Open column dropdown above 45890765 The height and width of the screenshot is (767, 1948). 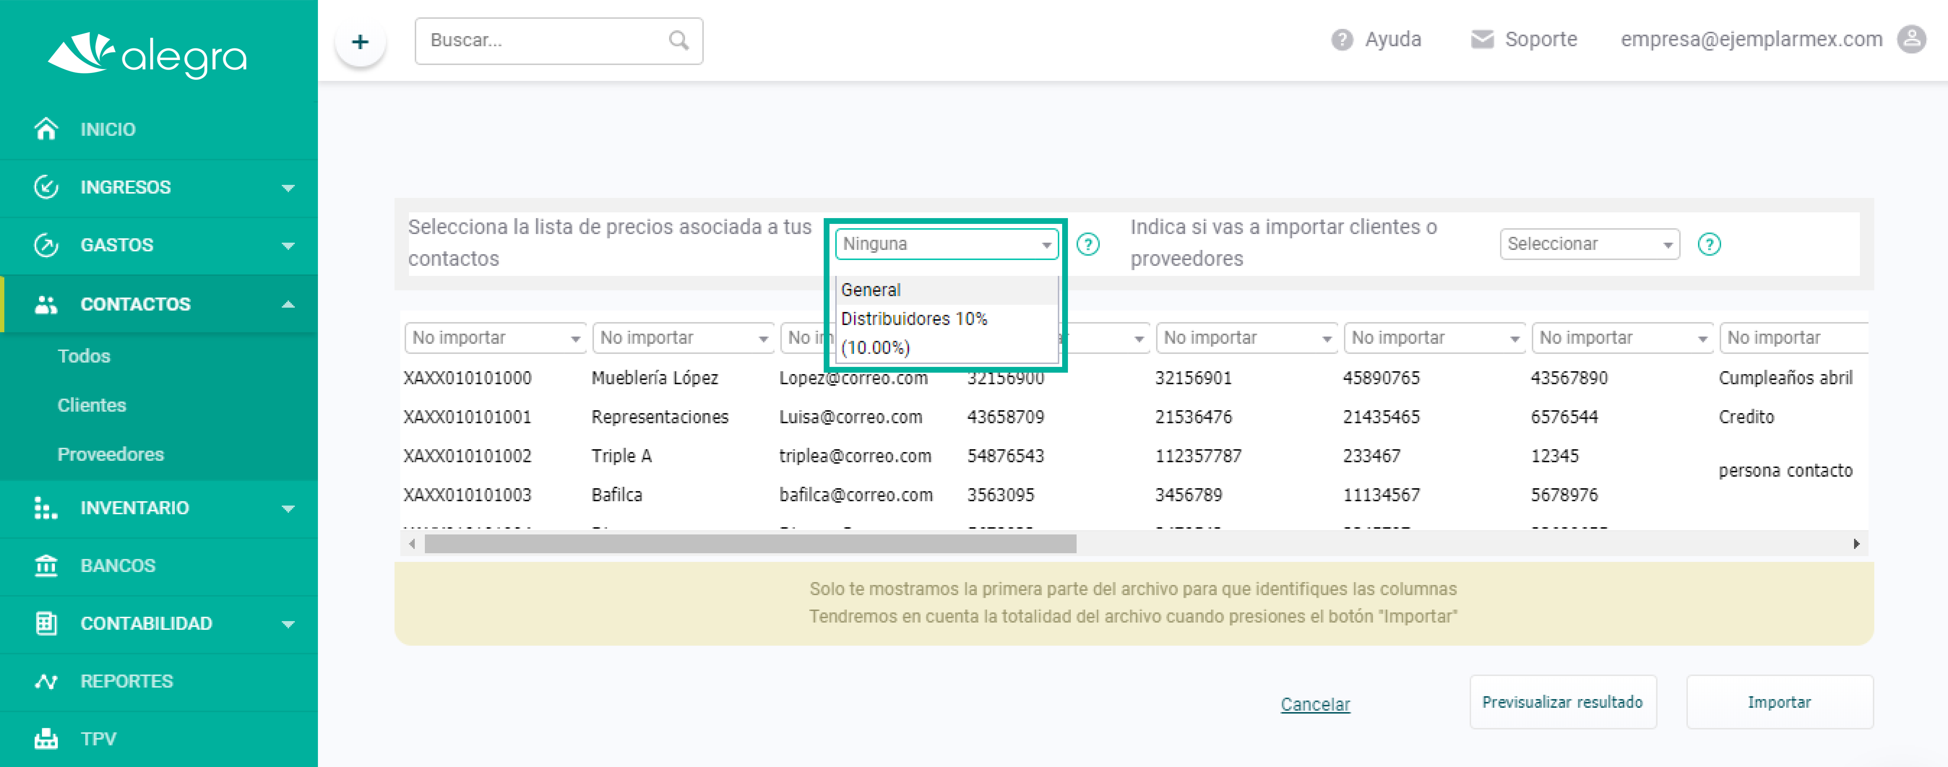point(1435,338)
